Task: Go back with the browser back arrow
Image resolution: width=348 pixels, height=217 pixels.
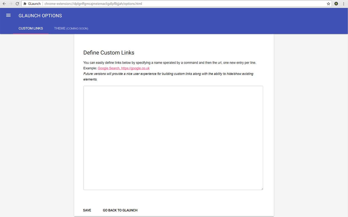Action: point(4,4)
